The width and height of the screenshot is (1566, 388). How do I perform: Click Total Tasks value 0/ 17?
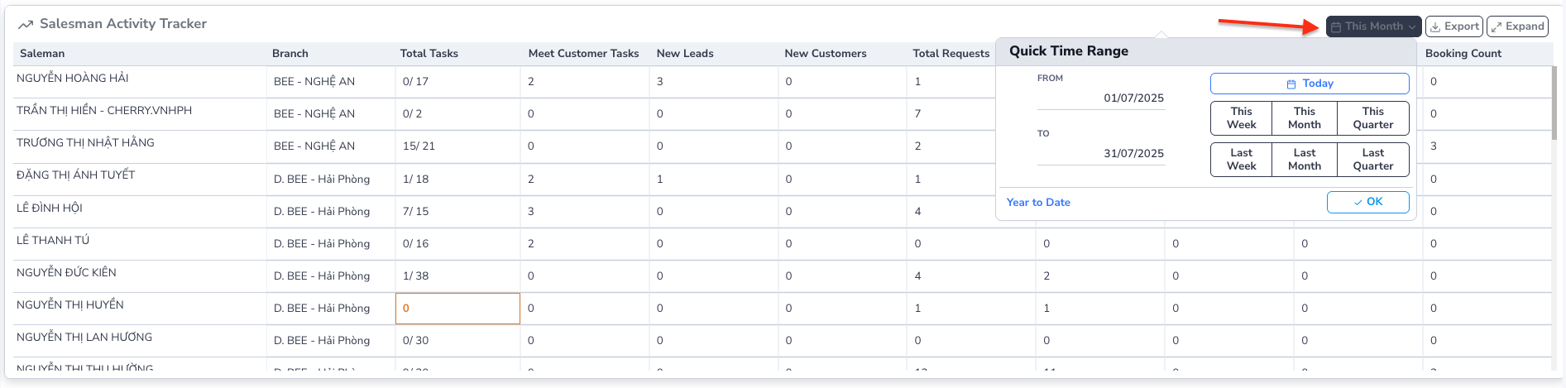click(416, 82)
